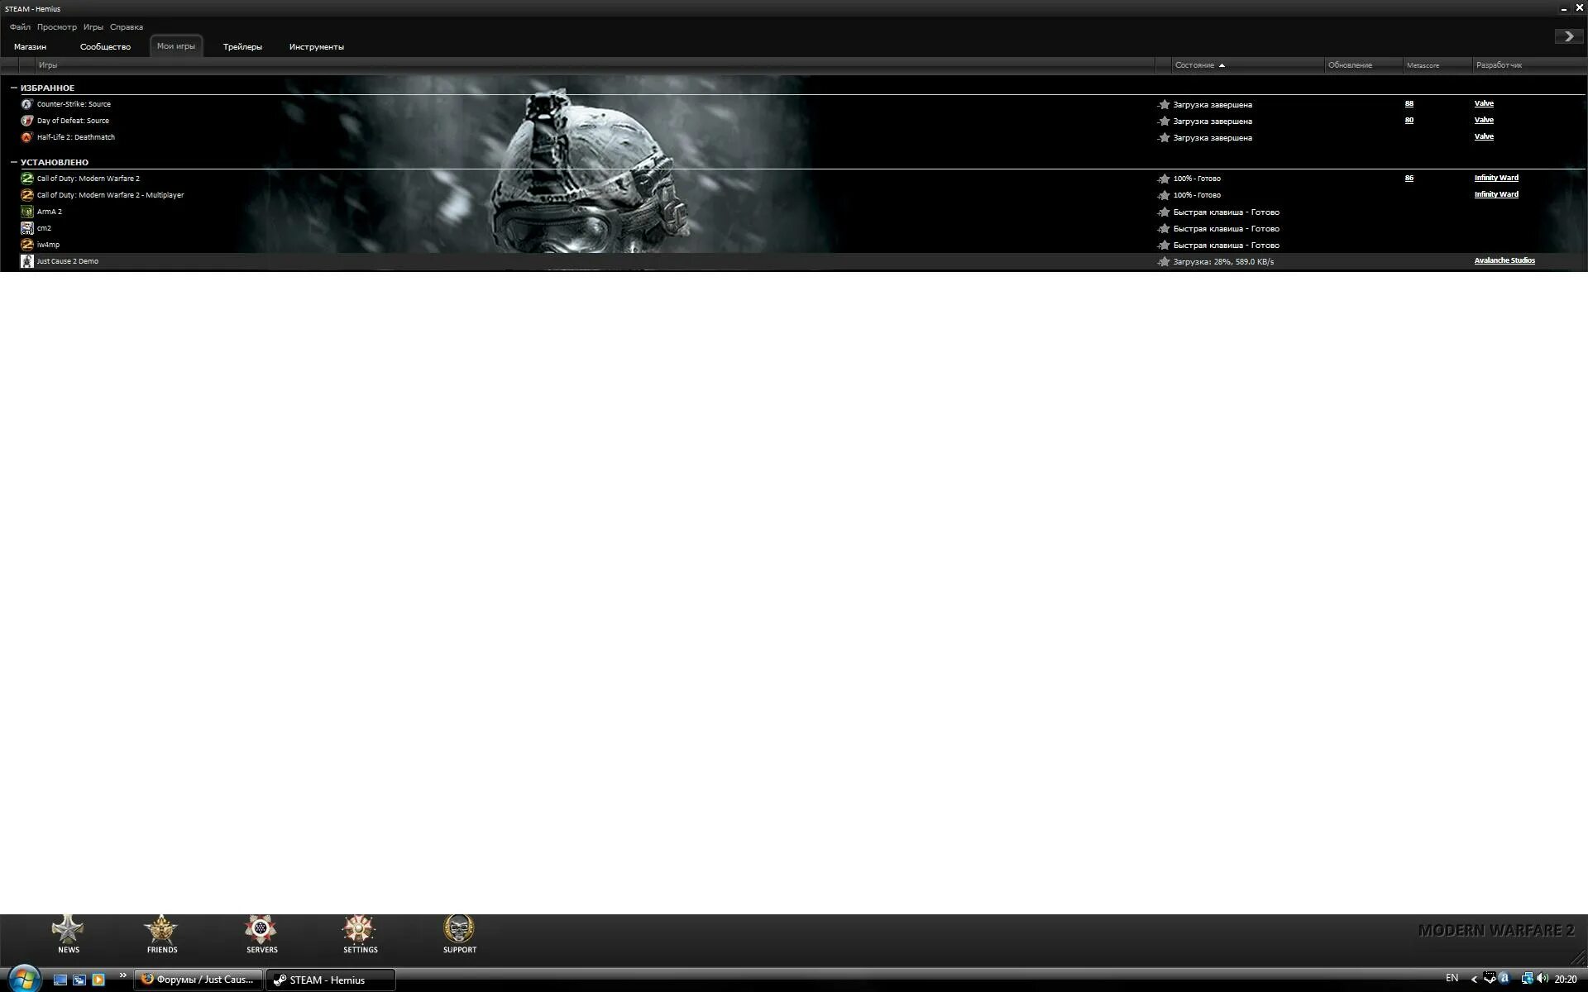Click the cm2 shortcut icon
The image size is (1588, 992).
click(x=26, y=228)
